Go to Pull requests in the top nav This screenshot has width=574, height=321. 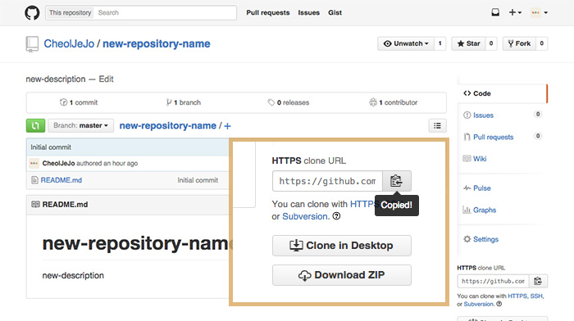point(268,13)
